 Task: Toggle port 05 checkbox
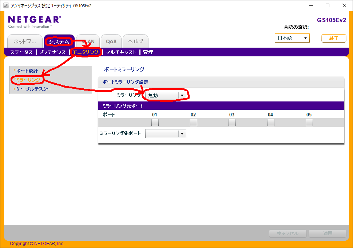309,123
